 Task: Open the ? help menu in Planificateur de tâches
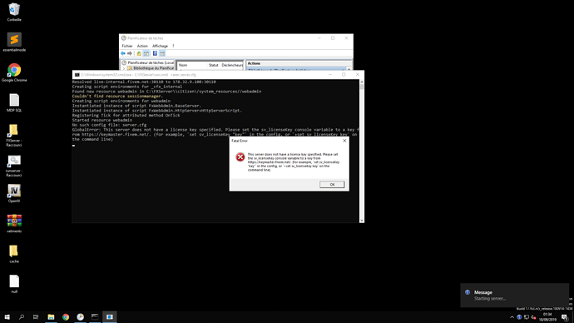pos(173,46)
